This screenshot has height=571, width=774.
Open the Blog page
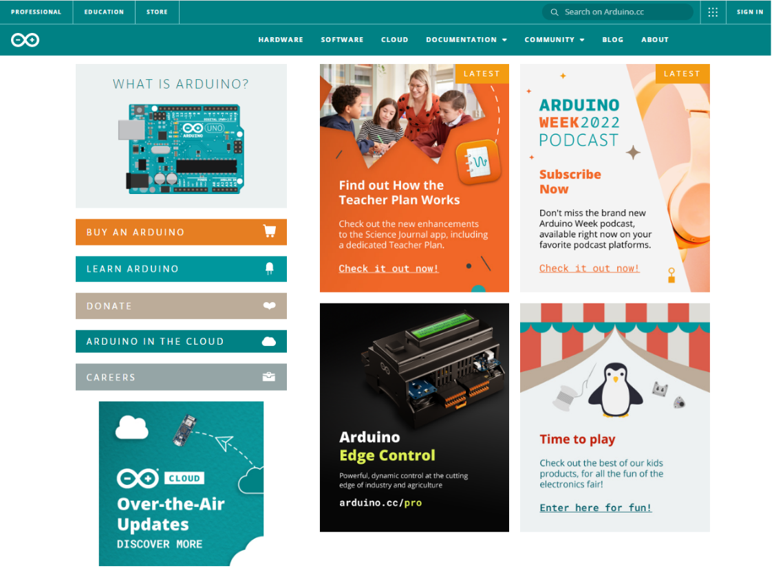(612, 39)
